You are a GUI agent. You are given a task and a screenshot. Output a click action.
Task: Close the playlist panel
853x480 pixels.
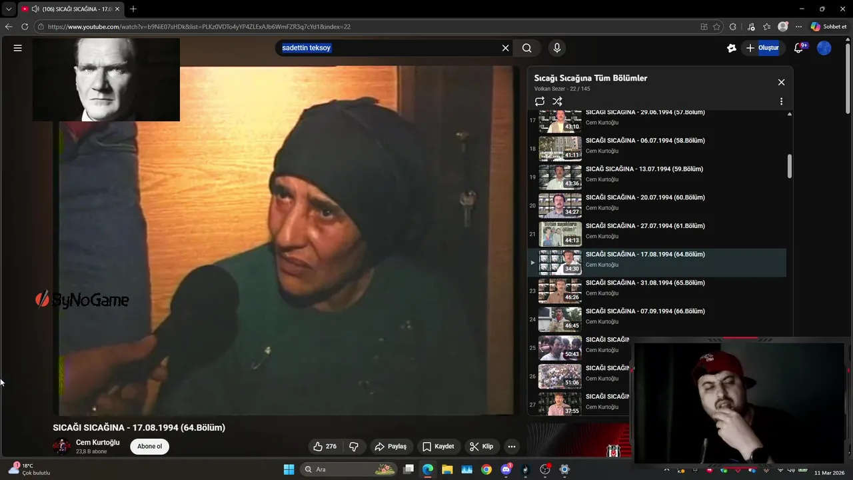(781, 83)
